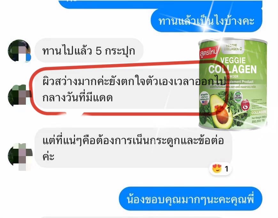Click the 'VEGGIE COLLAGEN' title text on the can
278x218 pixels.
pyautogui.click(x=233, y=65)
